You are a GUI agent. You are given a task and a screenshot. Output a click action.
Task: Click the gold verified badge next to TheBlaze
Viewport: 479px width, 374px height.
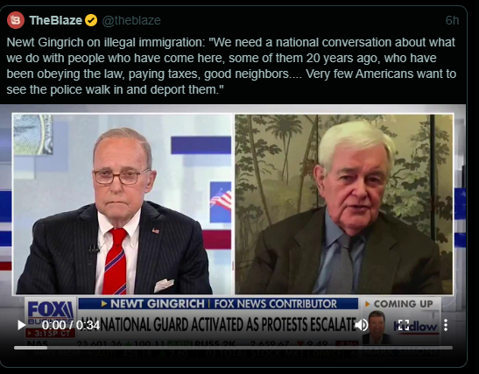click(x=91, y=20)
